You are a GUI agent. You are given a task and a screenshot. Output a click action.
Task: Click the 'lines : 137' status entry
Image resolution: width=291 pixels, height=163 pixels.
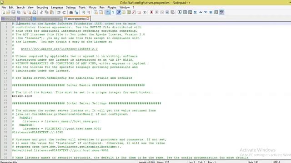163,162
